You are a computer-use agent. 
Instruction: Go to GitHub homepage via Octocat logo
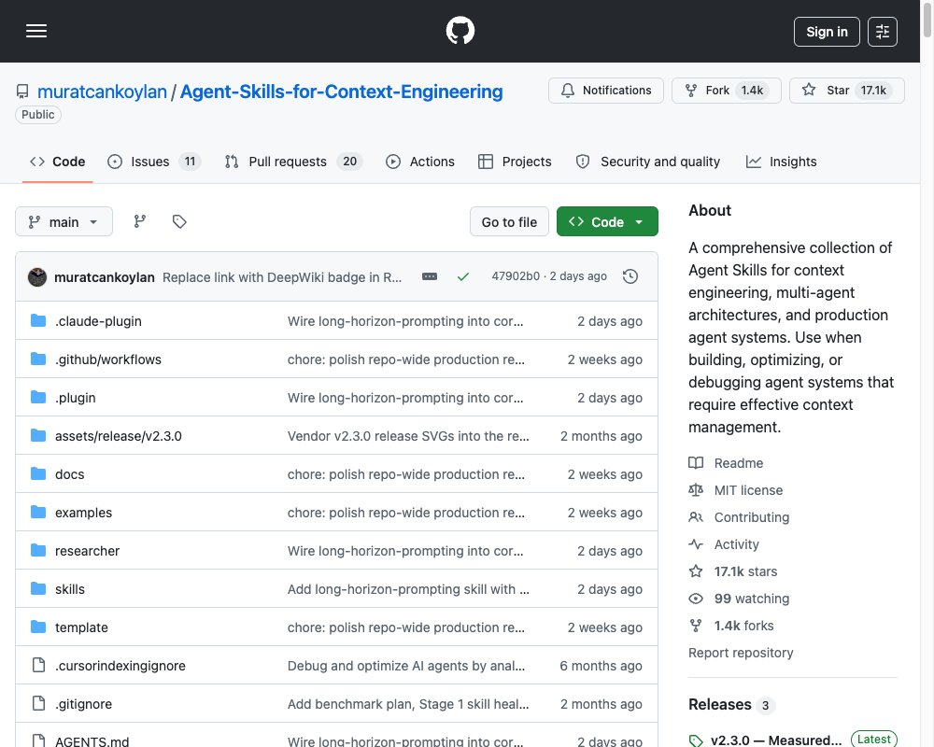tap(460, 31)
